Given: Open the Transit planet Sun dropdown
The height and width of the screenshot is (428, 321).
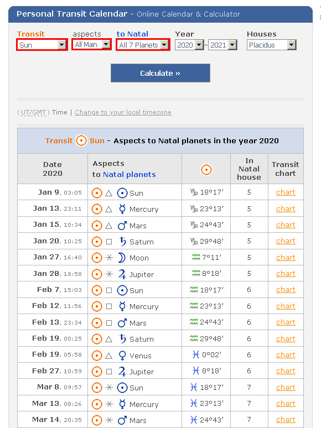Looking at the screenshot, I should tap(42, 45).
